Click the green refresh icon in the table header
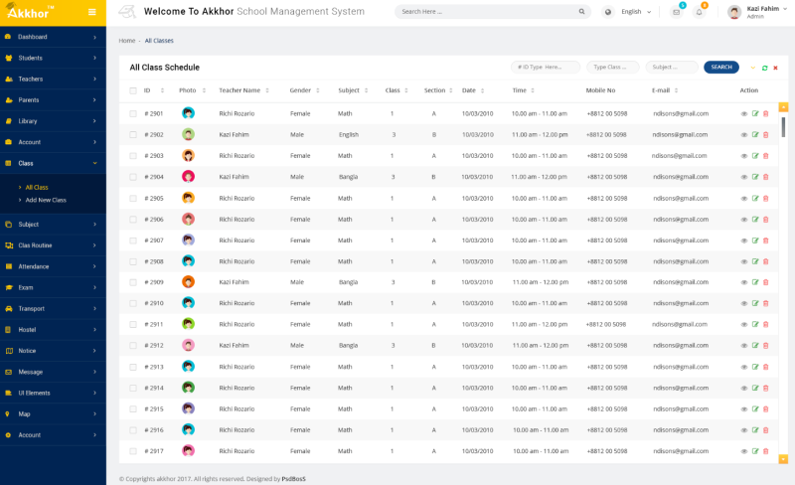Viewport: 795px width, 485px height. pyautogui.click(x=764, y=68)
